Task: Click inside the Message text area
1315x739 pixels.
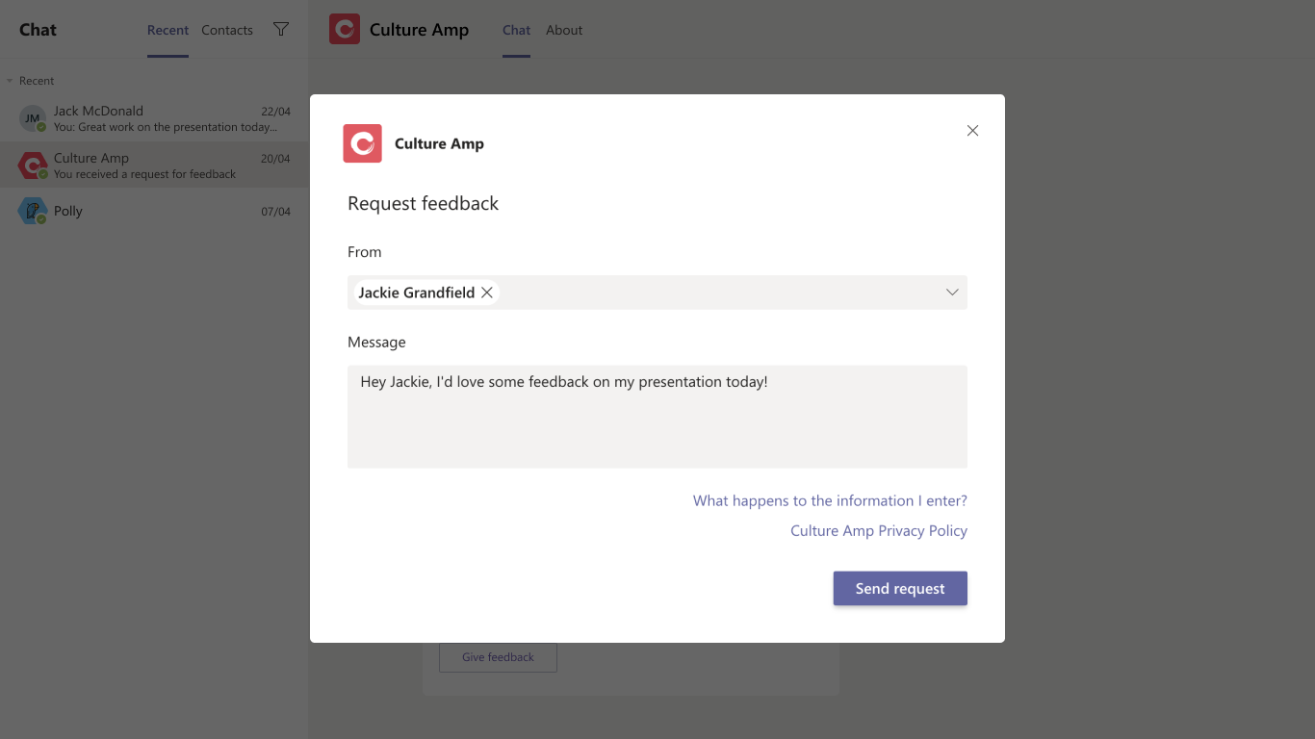Action: click(x=657, y=417)
